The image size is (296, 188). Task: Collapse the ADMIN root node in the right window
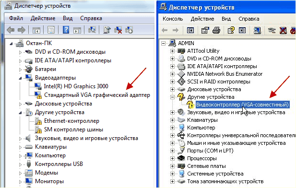coord(163,44)
